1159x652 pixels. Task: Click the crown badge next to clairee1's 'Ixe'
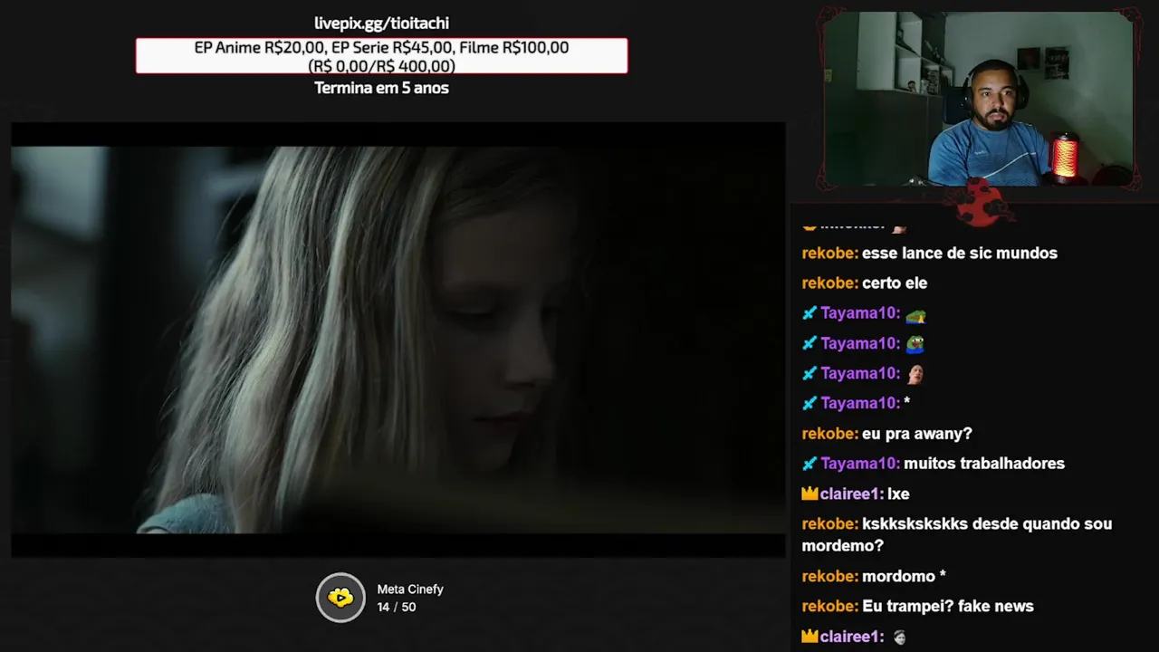pyautogui.click(x=809, y=494)
